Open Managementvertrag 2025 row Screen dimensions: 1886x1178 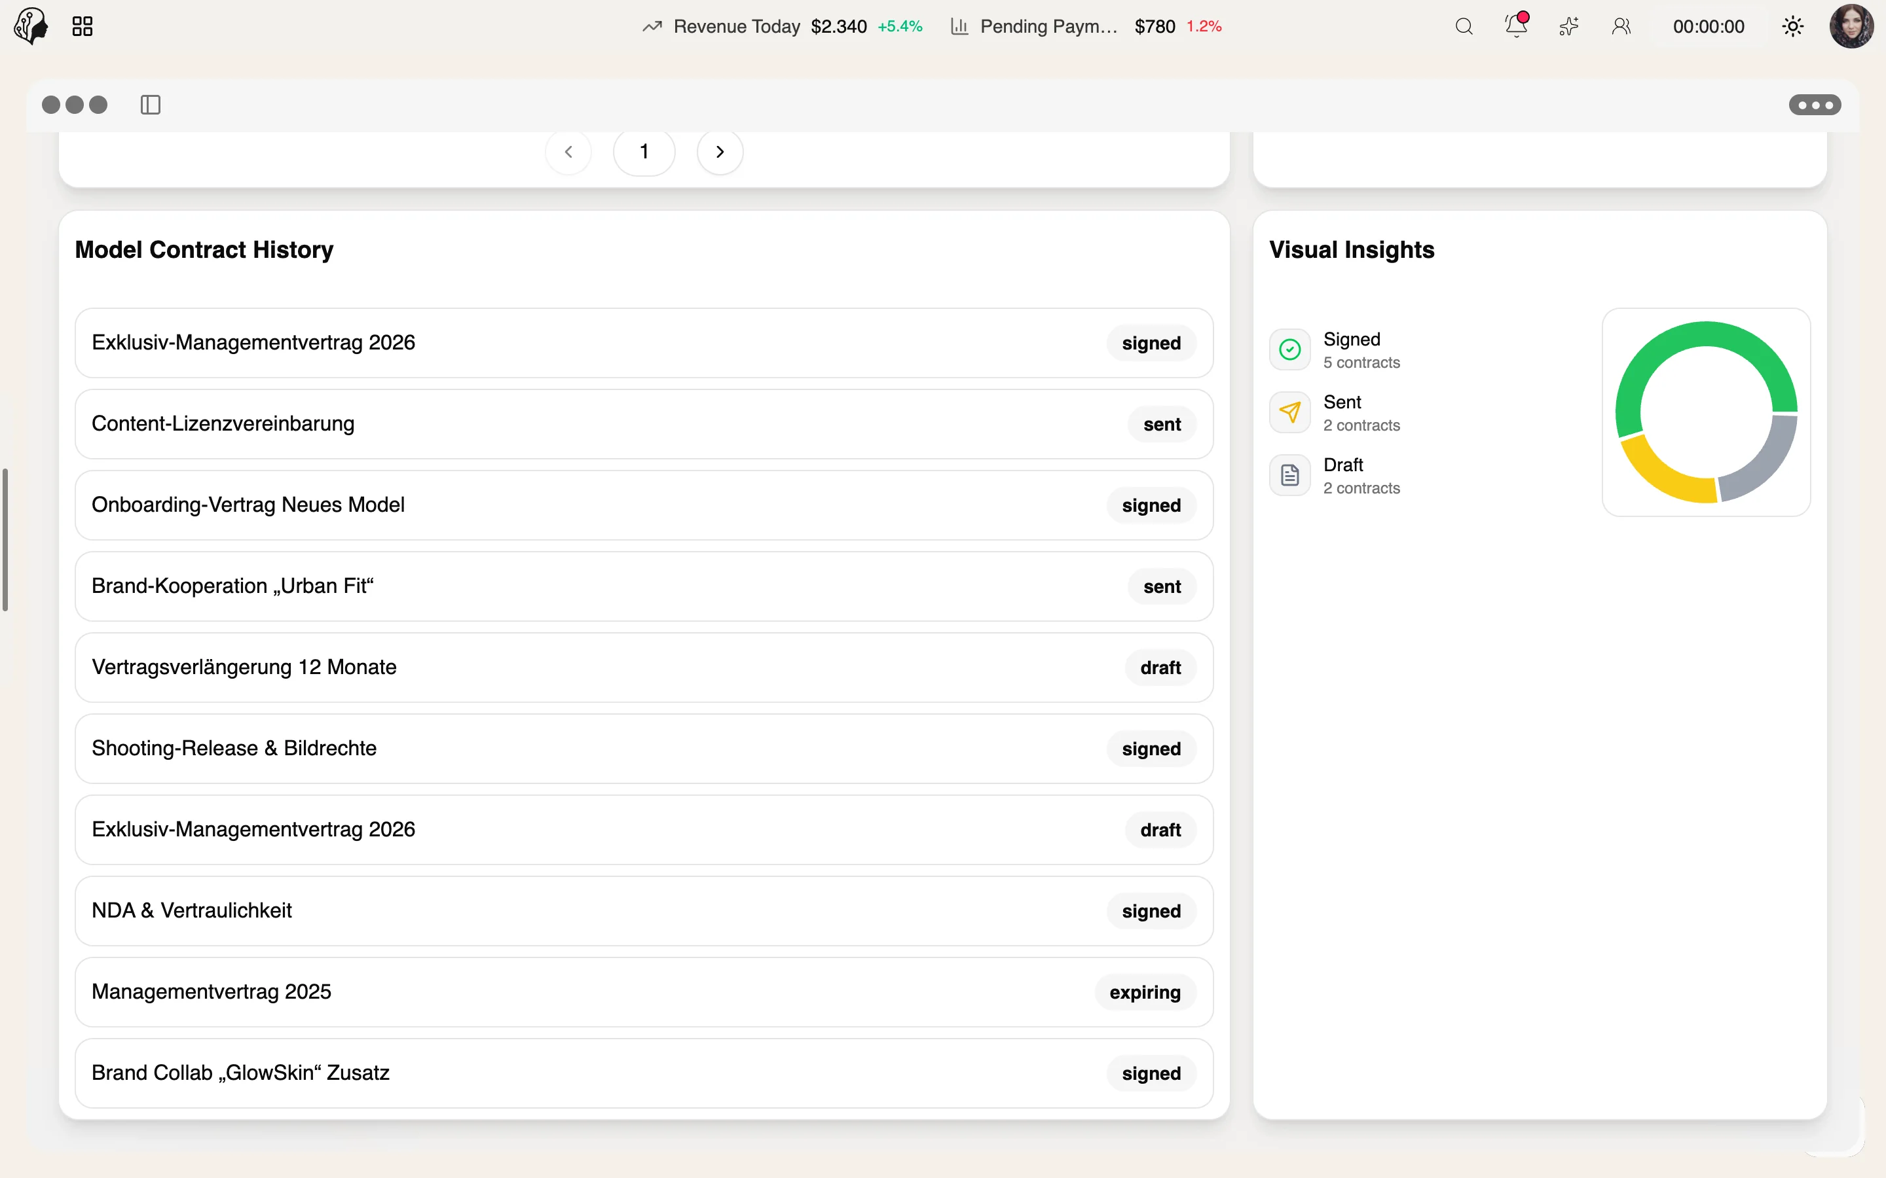pos(644,991)
